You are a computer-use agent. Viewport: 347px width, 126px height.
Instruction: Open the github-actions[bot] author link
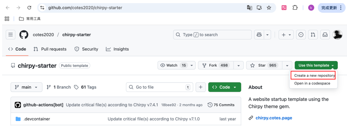pos(43,105)
